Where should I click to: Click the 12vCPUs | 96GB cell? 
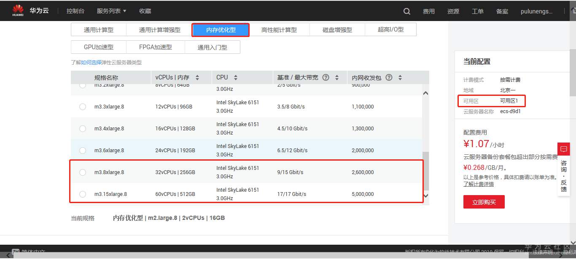(174, 107)
